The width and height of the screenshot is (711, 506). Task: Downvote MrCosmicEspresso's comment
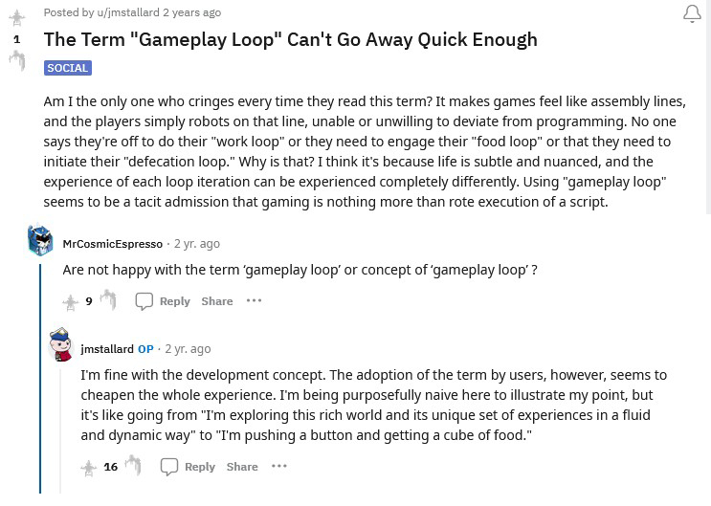(108, 300)
